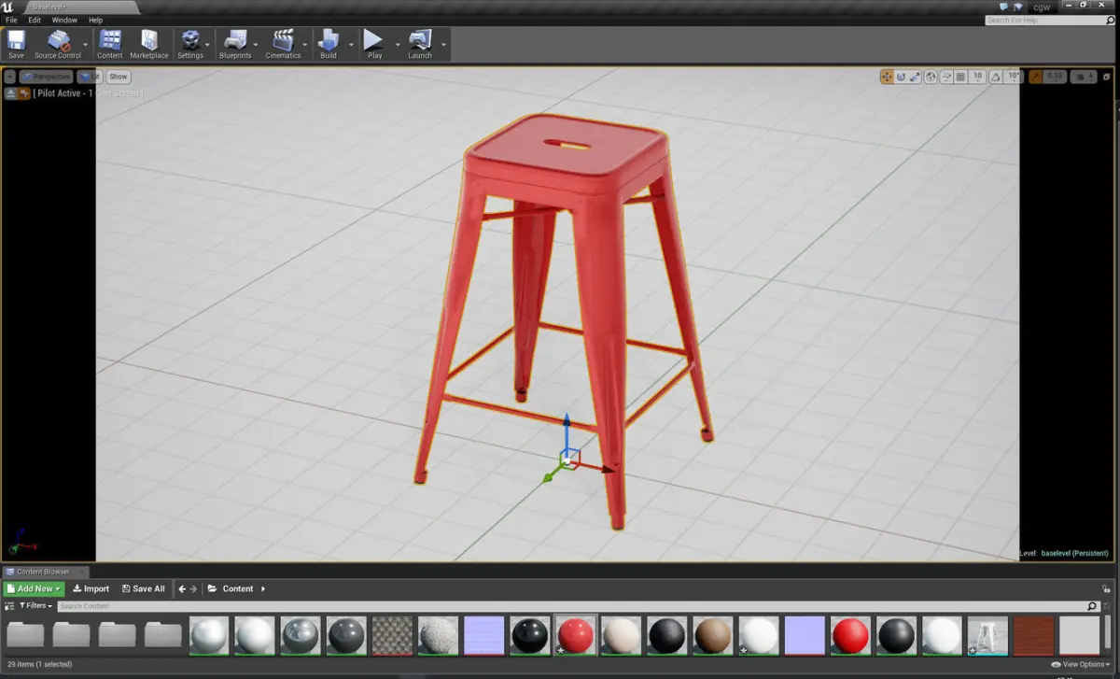Select the wood grain texture thumbnail
The height and width of the screenshot is (679, 1120).
click(1033, 635)
